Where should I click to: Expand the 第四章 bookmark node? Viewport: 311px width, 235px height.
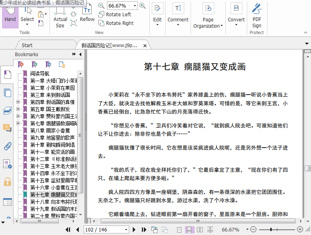18,102
